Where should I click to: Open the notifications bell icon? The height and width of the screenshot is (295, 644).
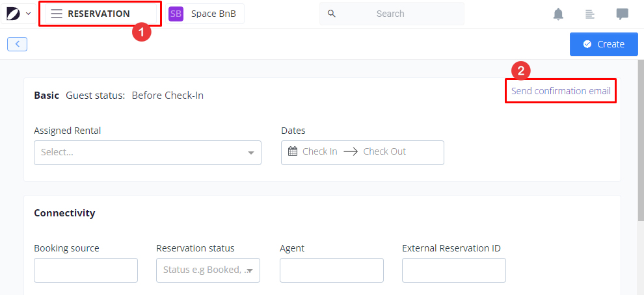558,14
